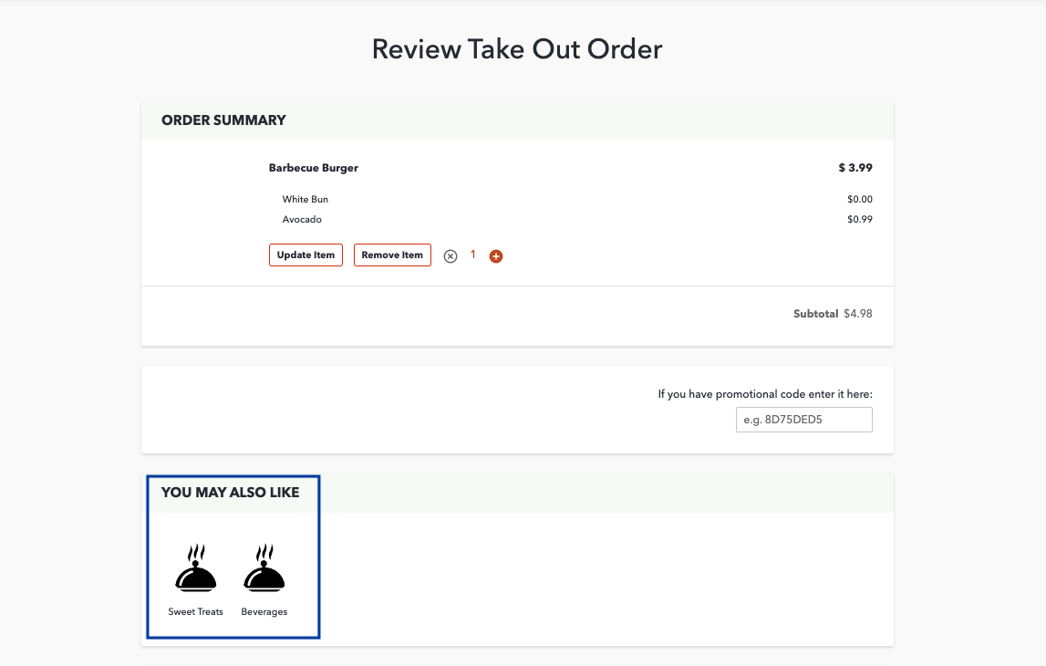Click the circled x quantity decrease icon
The width and height of the screenshot is (1046, 666).
[450, 256]
